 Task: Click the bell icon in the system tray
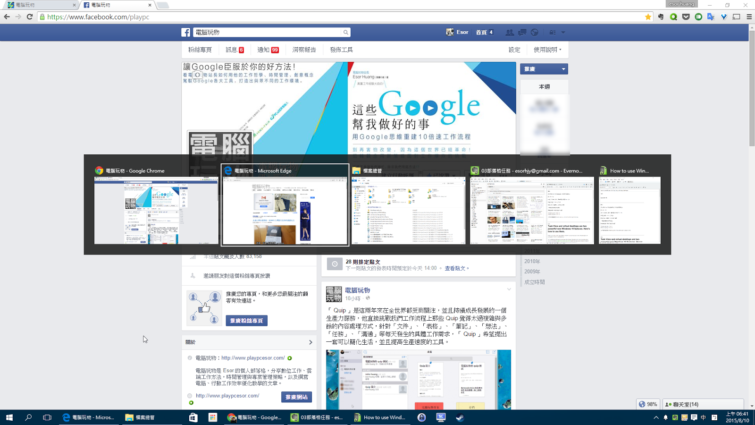[x=666, y=417]
